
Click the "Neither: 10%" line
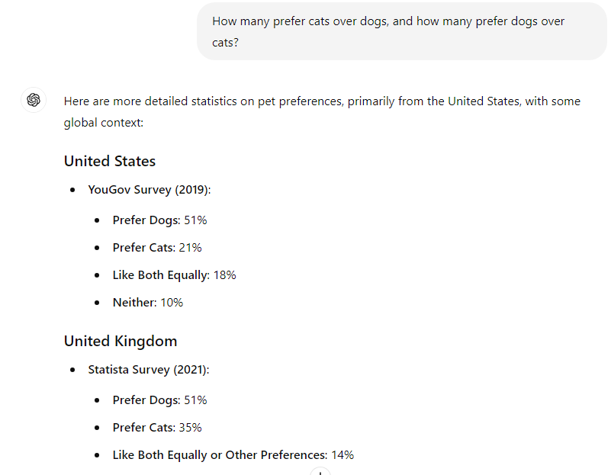(x=148, y=303)
